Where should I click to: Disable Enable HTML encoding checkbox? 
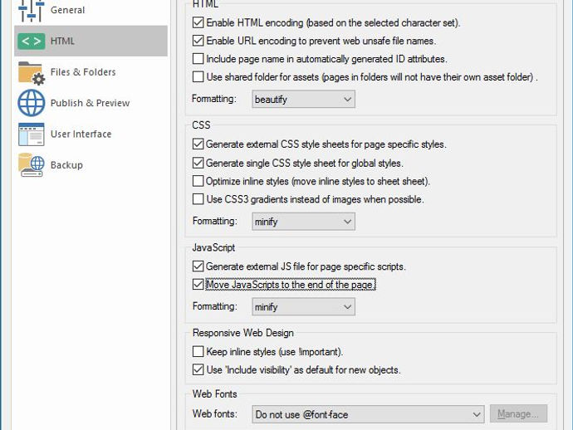(198, 22)
